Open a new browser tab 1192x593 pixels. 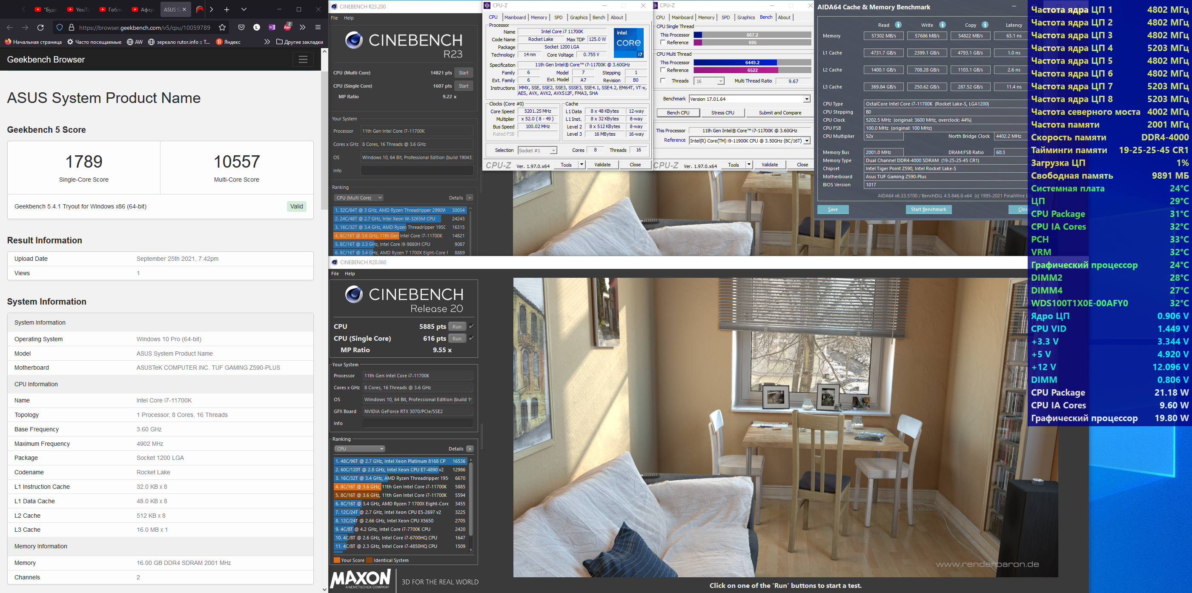(227, 9)
